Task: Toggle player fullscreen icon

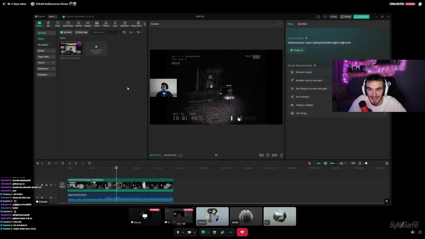Action: 281,155
